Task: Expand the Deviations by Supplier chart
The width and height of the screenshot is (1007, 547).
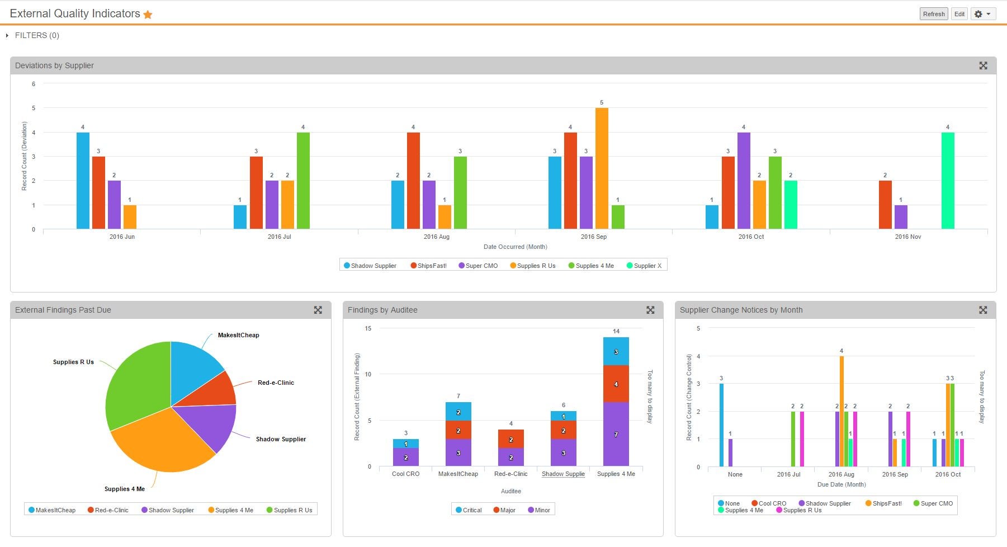Action: click(x=983, y=65)
